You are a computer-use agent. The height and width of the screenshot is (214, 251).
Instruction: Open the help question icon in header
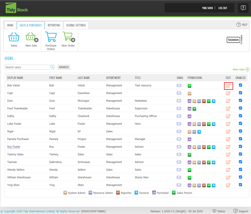243,8
